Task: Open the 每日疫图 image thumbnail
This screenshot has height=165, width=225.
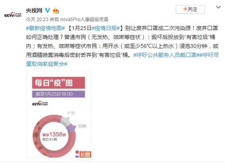Action: 59,114
